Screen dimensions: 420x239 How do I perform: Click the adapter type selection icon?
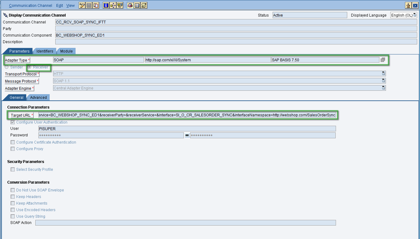(383, 60)
